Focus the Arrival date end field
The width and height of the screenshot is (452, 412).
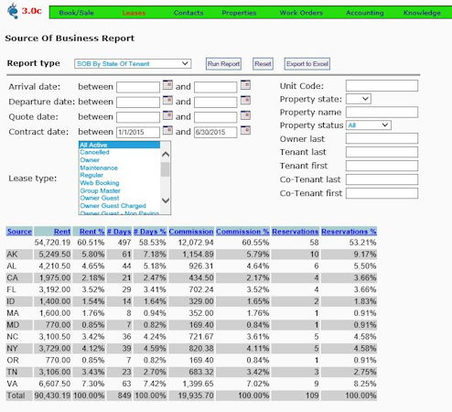coord(216,87)
